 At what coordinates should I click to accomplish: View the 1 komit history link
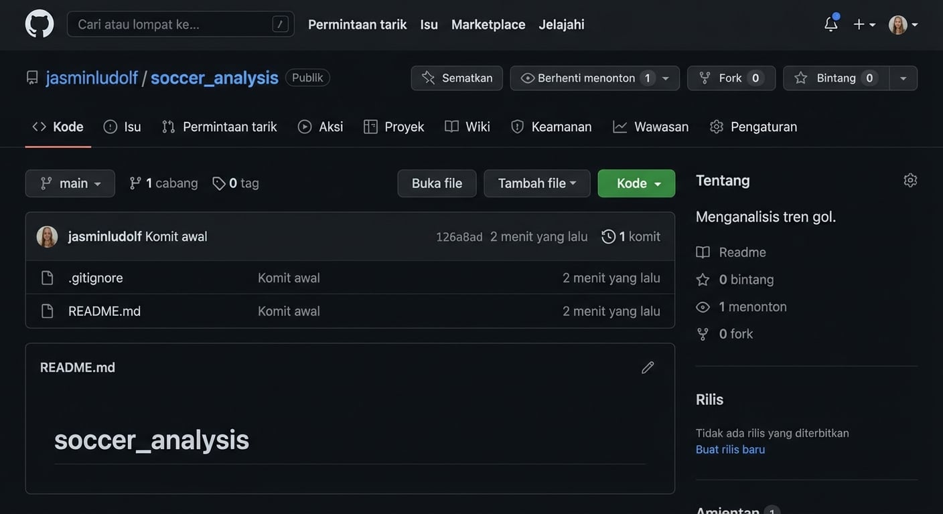640,236
